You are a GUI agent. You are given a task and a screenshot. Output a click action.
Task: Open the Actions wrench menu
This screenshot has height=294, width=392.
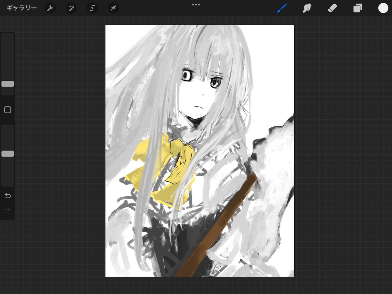tap(50, 8)
